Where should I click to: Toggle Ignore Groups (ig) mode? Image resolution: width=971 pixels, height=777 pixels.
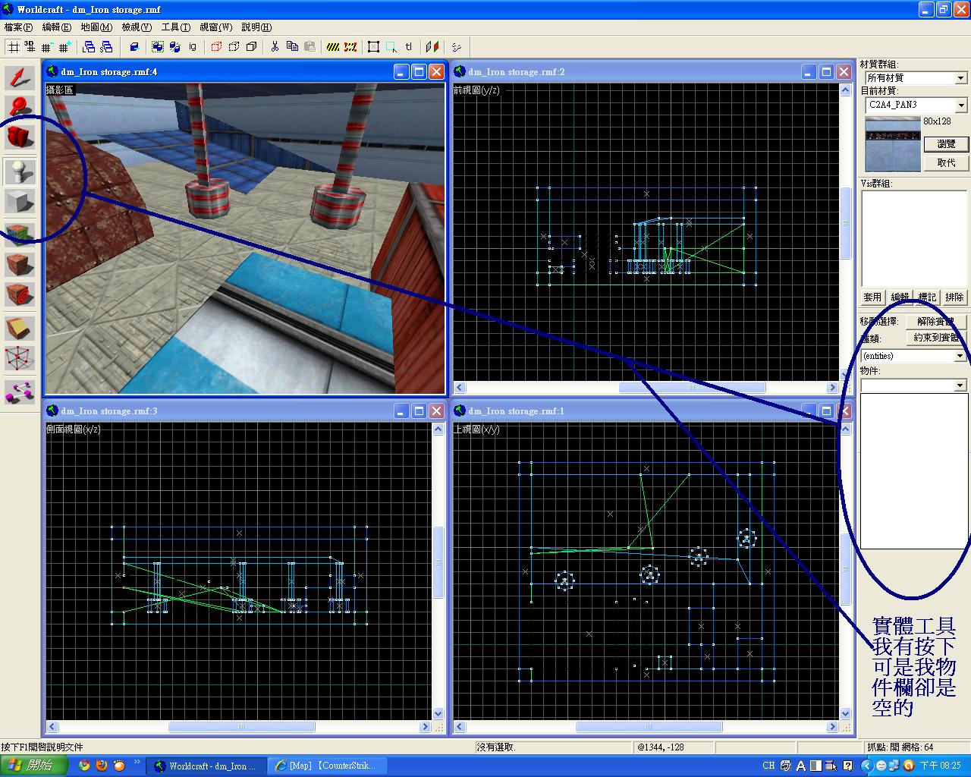(193, 47)
